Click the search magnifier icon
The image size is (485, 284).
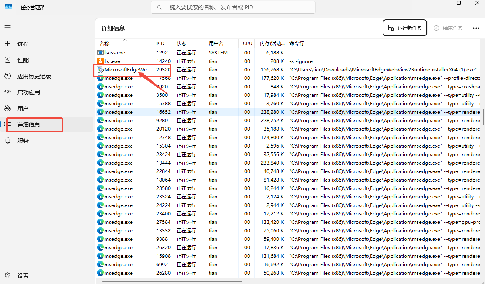pos(160,7)
